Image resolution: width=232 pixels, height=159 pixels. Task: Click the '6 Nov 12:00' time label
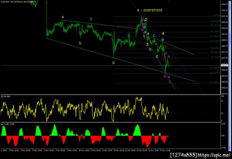pyautogui.click(x=49, y=151)
